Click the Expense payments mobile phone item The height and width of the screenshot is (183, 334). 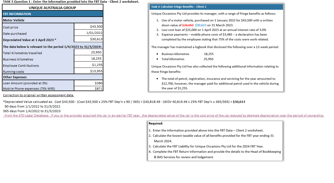(x=213, y=37)
